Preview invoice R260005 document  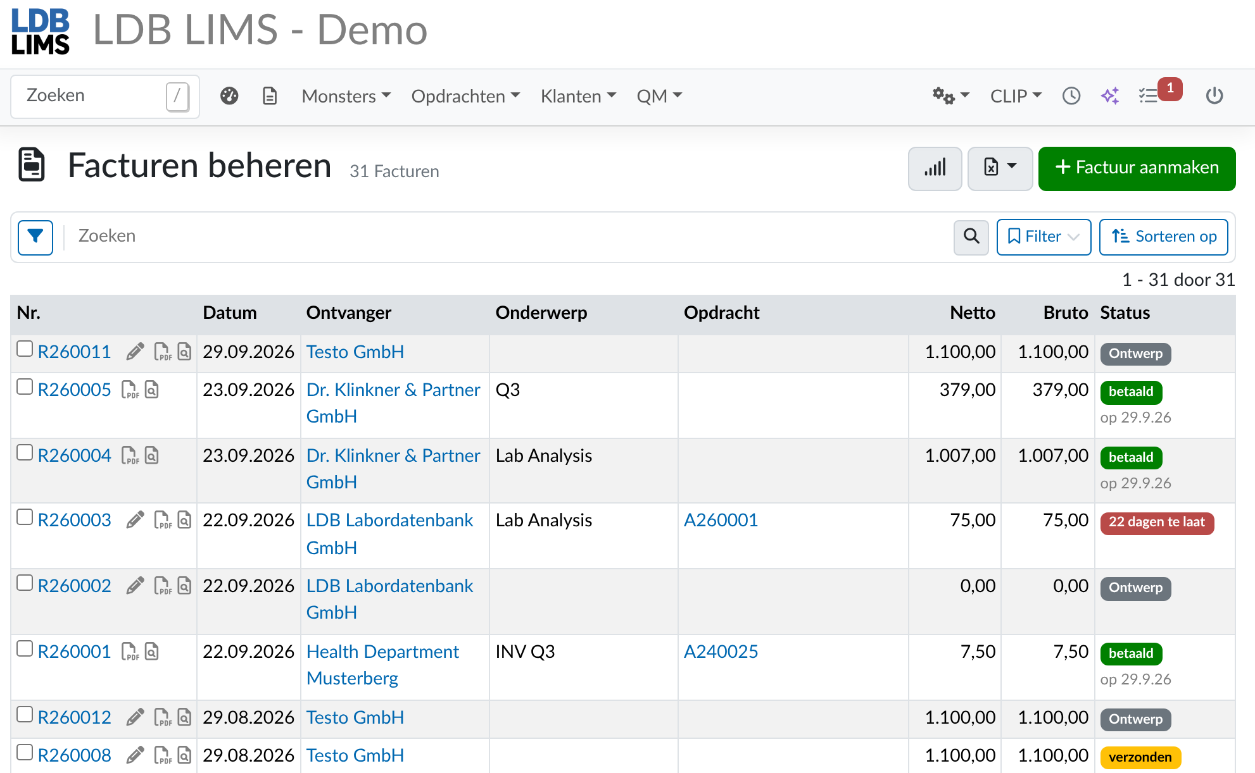[x=151, y=390]
